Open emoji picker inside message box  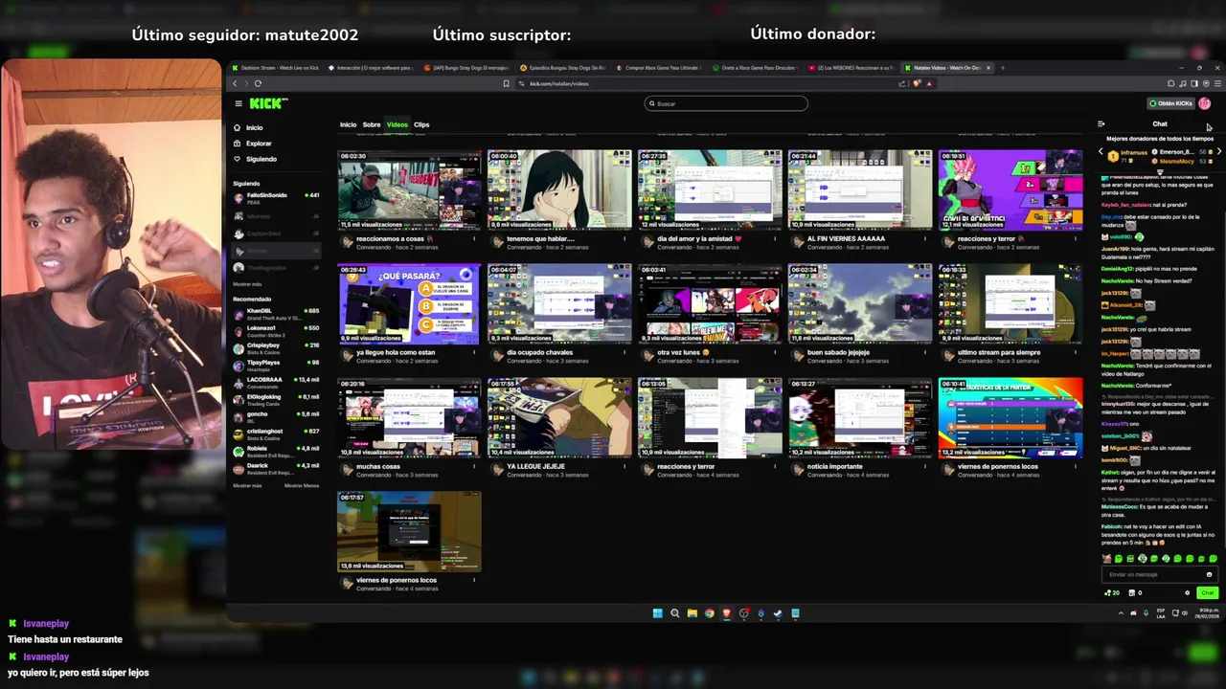click(x=1209, y=574)
